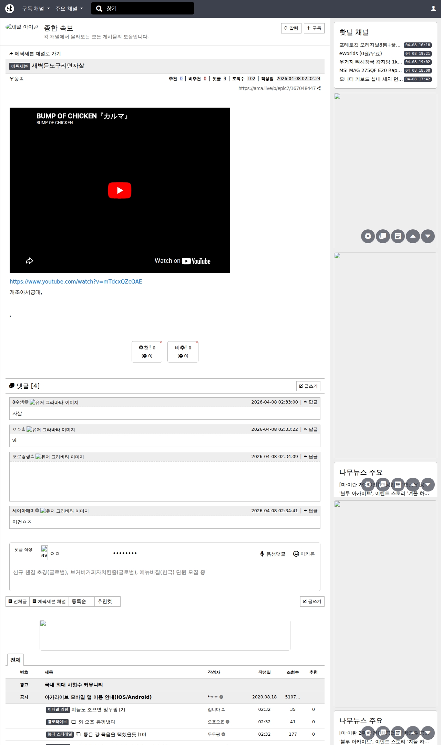The image size is (441, 745).
Task: Open the youtube.com/watch?v=mTdcxQZcQAE link
Action: (76, 281)
